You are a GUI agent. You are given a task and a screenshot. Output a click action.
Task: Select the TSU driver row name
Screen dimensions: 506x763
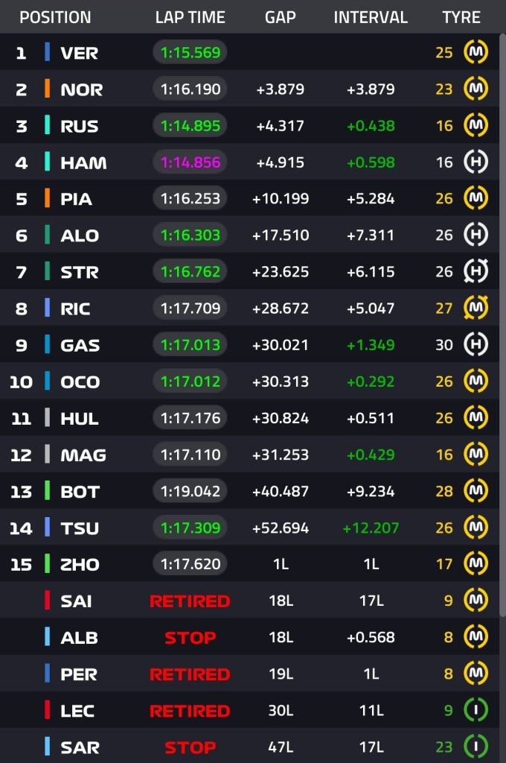[79, 528]
